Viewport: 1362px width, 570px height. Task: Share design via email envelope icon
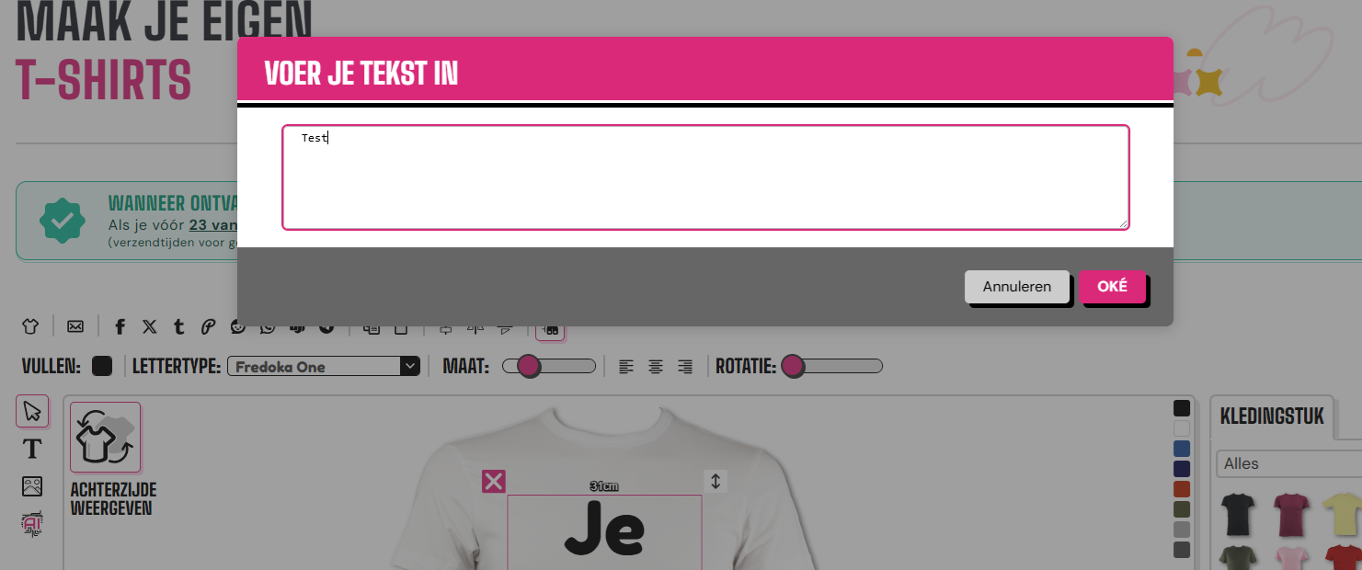[75, 326]
